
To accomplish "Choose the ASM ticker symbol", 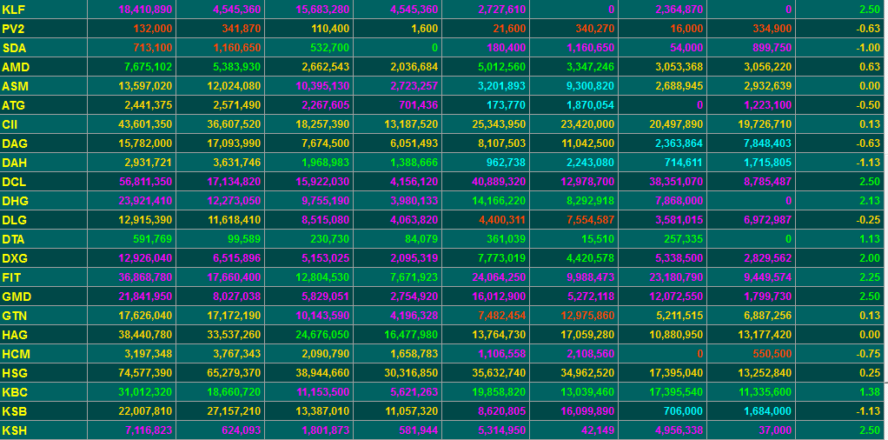I will [x=16, y=87].
